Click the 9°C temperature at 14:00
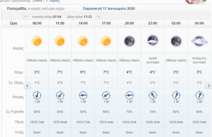Viewport: 212px width, 137px height. point(83,72)
